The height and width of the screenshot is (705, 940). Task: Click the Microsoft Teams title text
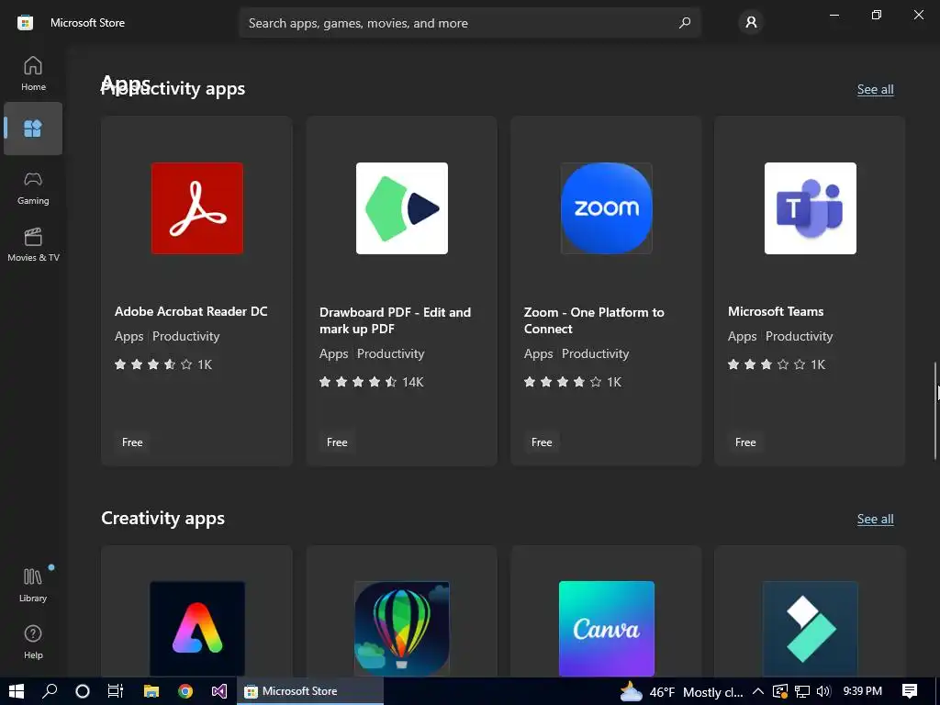pos(776,312)
